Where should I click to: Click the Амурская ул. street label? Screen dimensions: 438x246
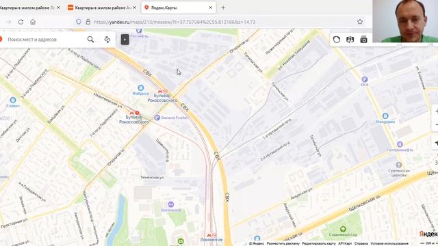coord(301,194)
